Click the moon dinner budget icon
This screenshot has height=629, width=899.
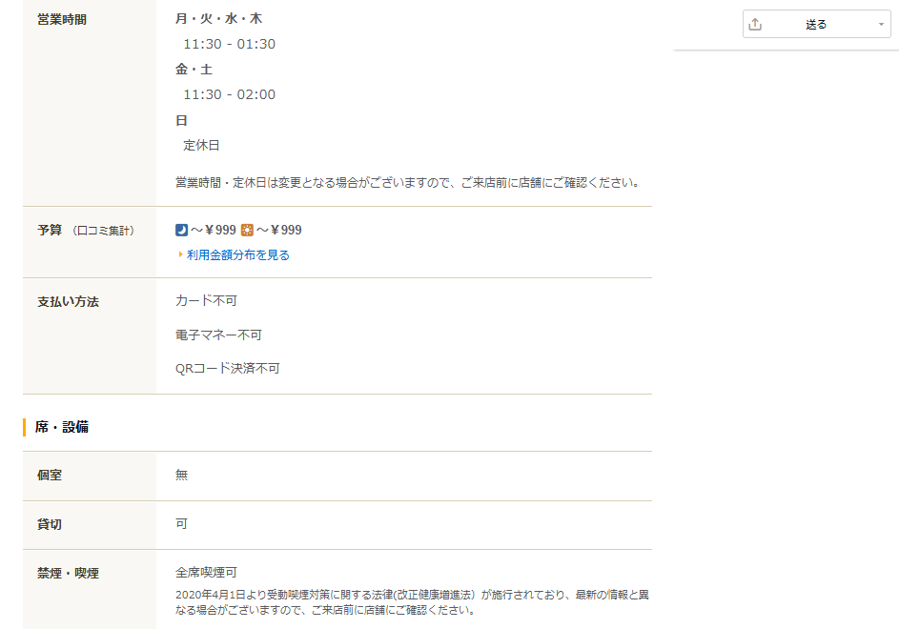[x=182, y=230]
